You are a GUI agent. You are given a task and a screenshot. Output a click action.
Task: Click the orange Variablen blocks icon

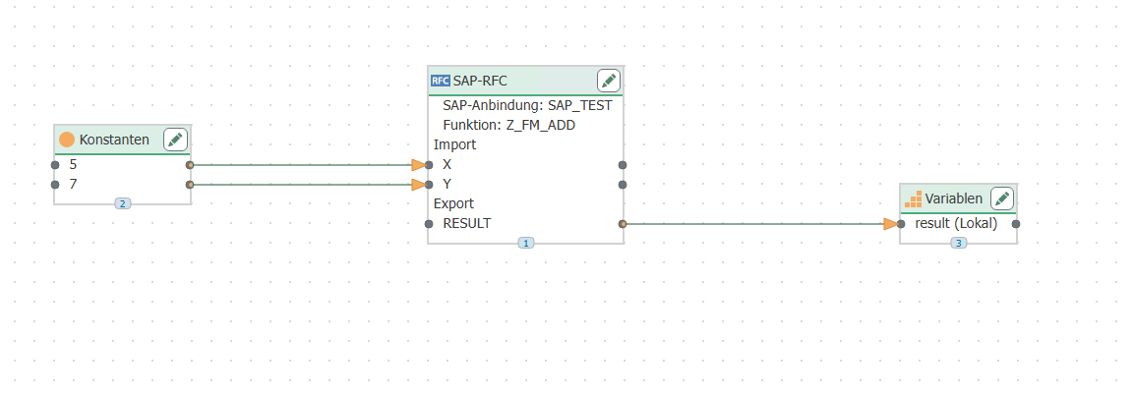pos(913,198)
